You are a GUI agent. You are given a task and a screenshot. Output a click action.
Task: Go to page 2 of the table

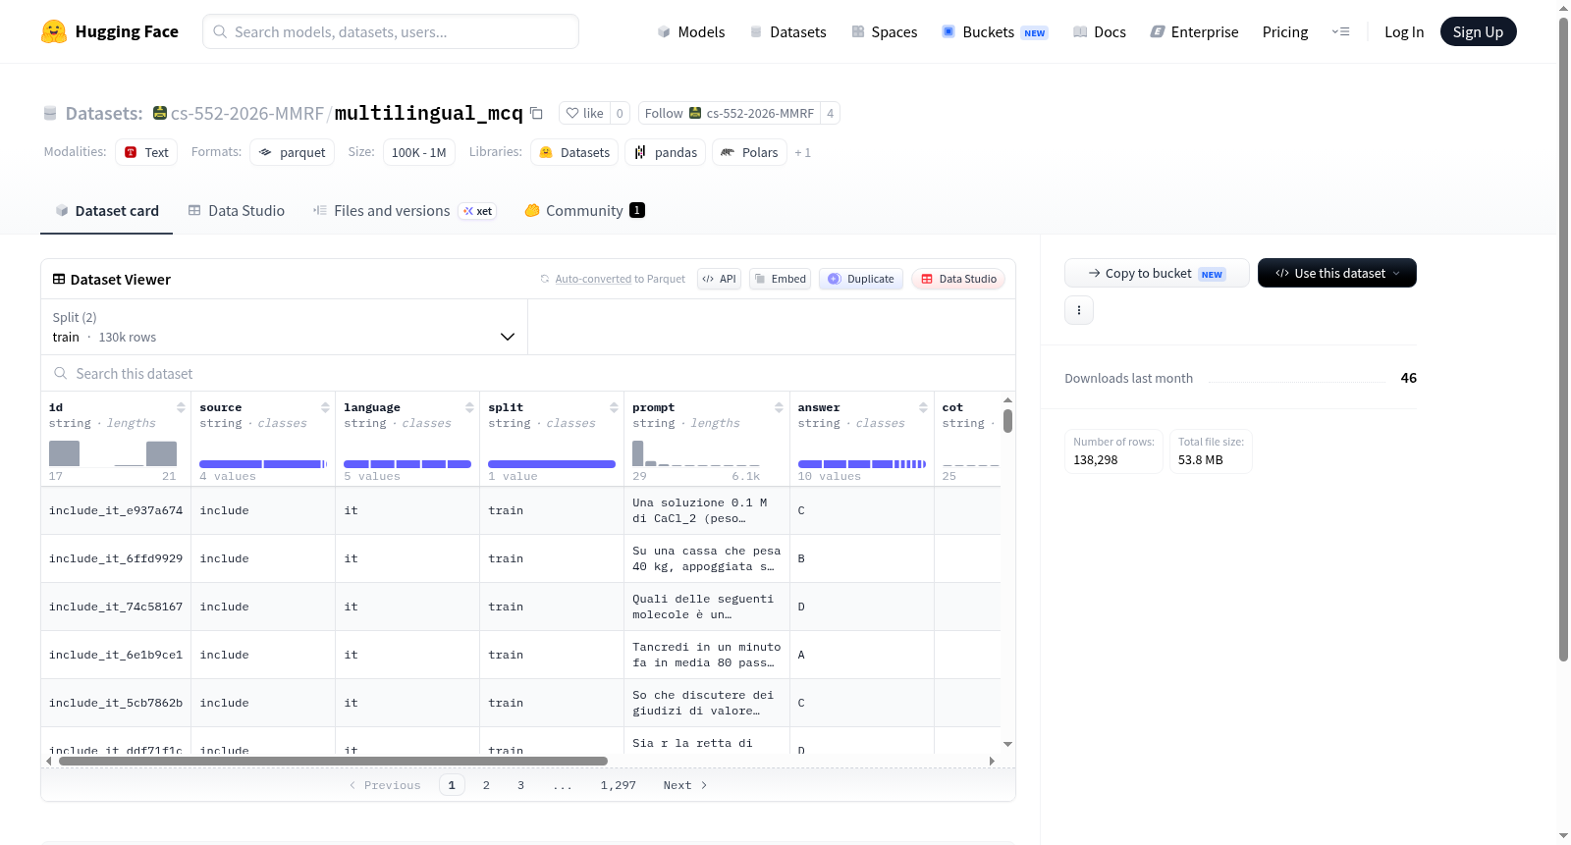(x=486, y=785)
